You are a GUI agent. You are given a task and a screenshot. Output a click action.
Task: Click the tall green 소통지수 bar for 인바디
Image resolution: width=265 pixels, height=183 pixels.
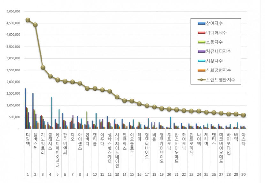[87, 120]
